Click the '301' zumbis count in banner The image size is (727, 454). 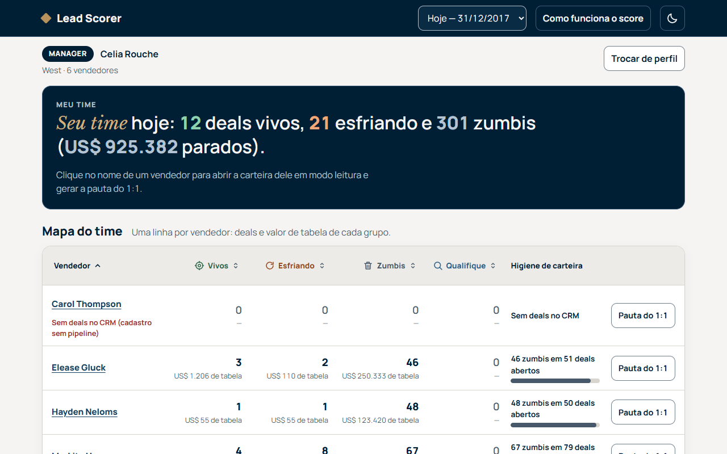pos(452,123)
